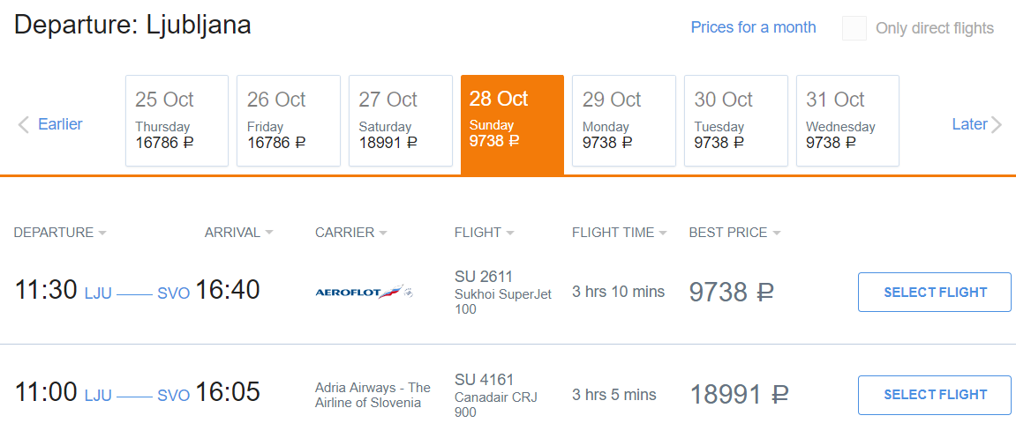Sort by Carrier column arrow
This screenshot has width=1016, height=423.
(382, 234)
